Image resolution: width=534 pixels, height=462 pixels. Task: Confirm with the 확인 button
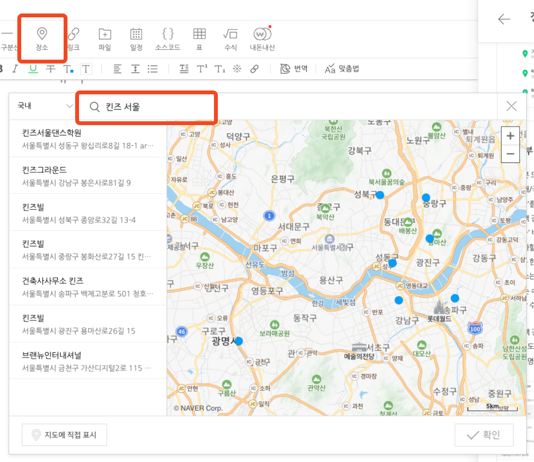click(484, 435)
